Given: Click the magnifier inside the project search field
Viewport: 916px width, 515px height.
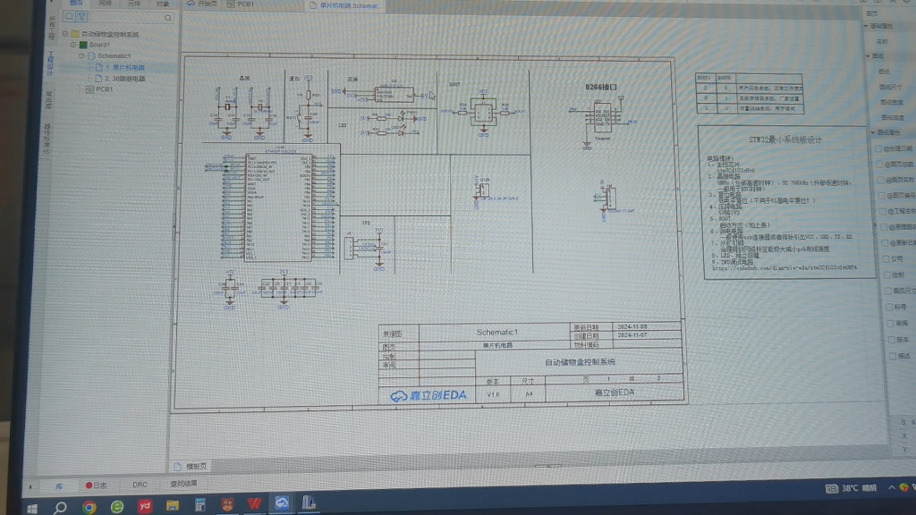Looking at the screenshot, I should [168, 18].
